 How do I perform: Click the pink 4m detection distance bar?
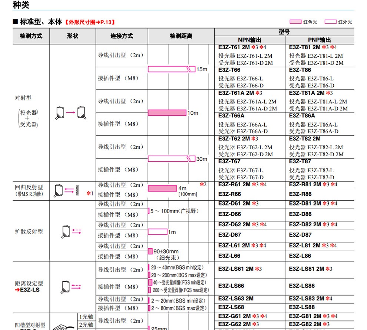pos(162,188)
